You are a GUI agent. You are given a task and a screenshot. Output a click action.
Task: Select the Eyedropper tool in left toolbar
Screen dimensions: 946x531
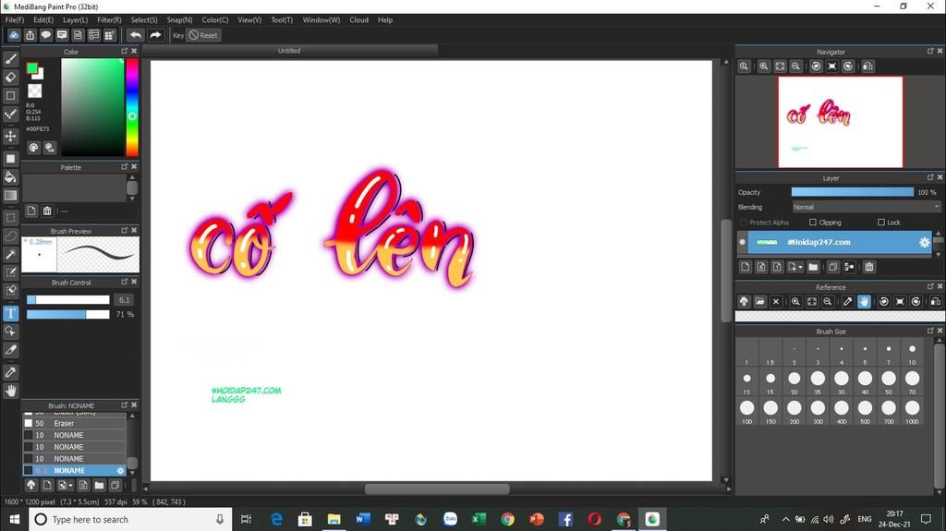[x=10, y=372]
